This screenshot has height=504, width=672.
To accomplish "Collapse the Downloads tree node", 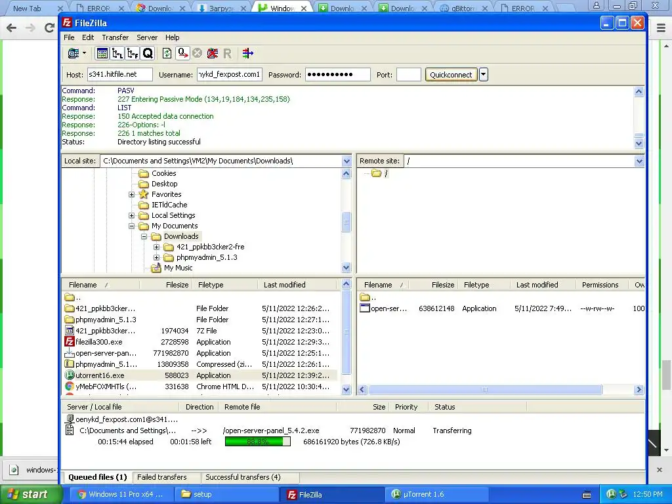I will click(x=144, y=236).
